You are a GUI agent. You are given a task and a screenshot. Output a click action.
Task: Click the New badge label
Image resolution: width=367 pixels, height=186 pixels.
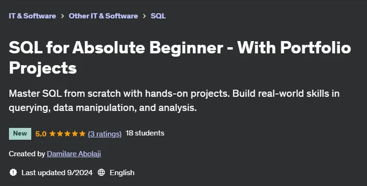point(20,134)
